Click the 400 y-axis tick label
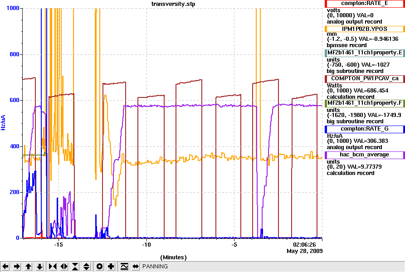 tap(15, 146)
